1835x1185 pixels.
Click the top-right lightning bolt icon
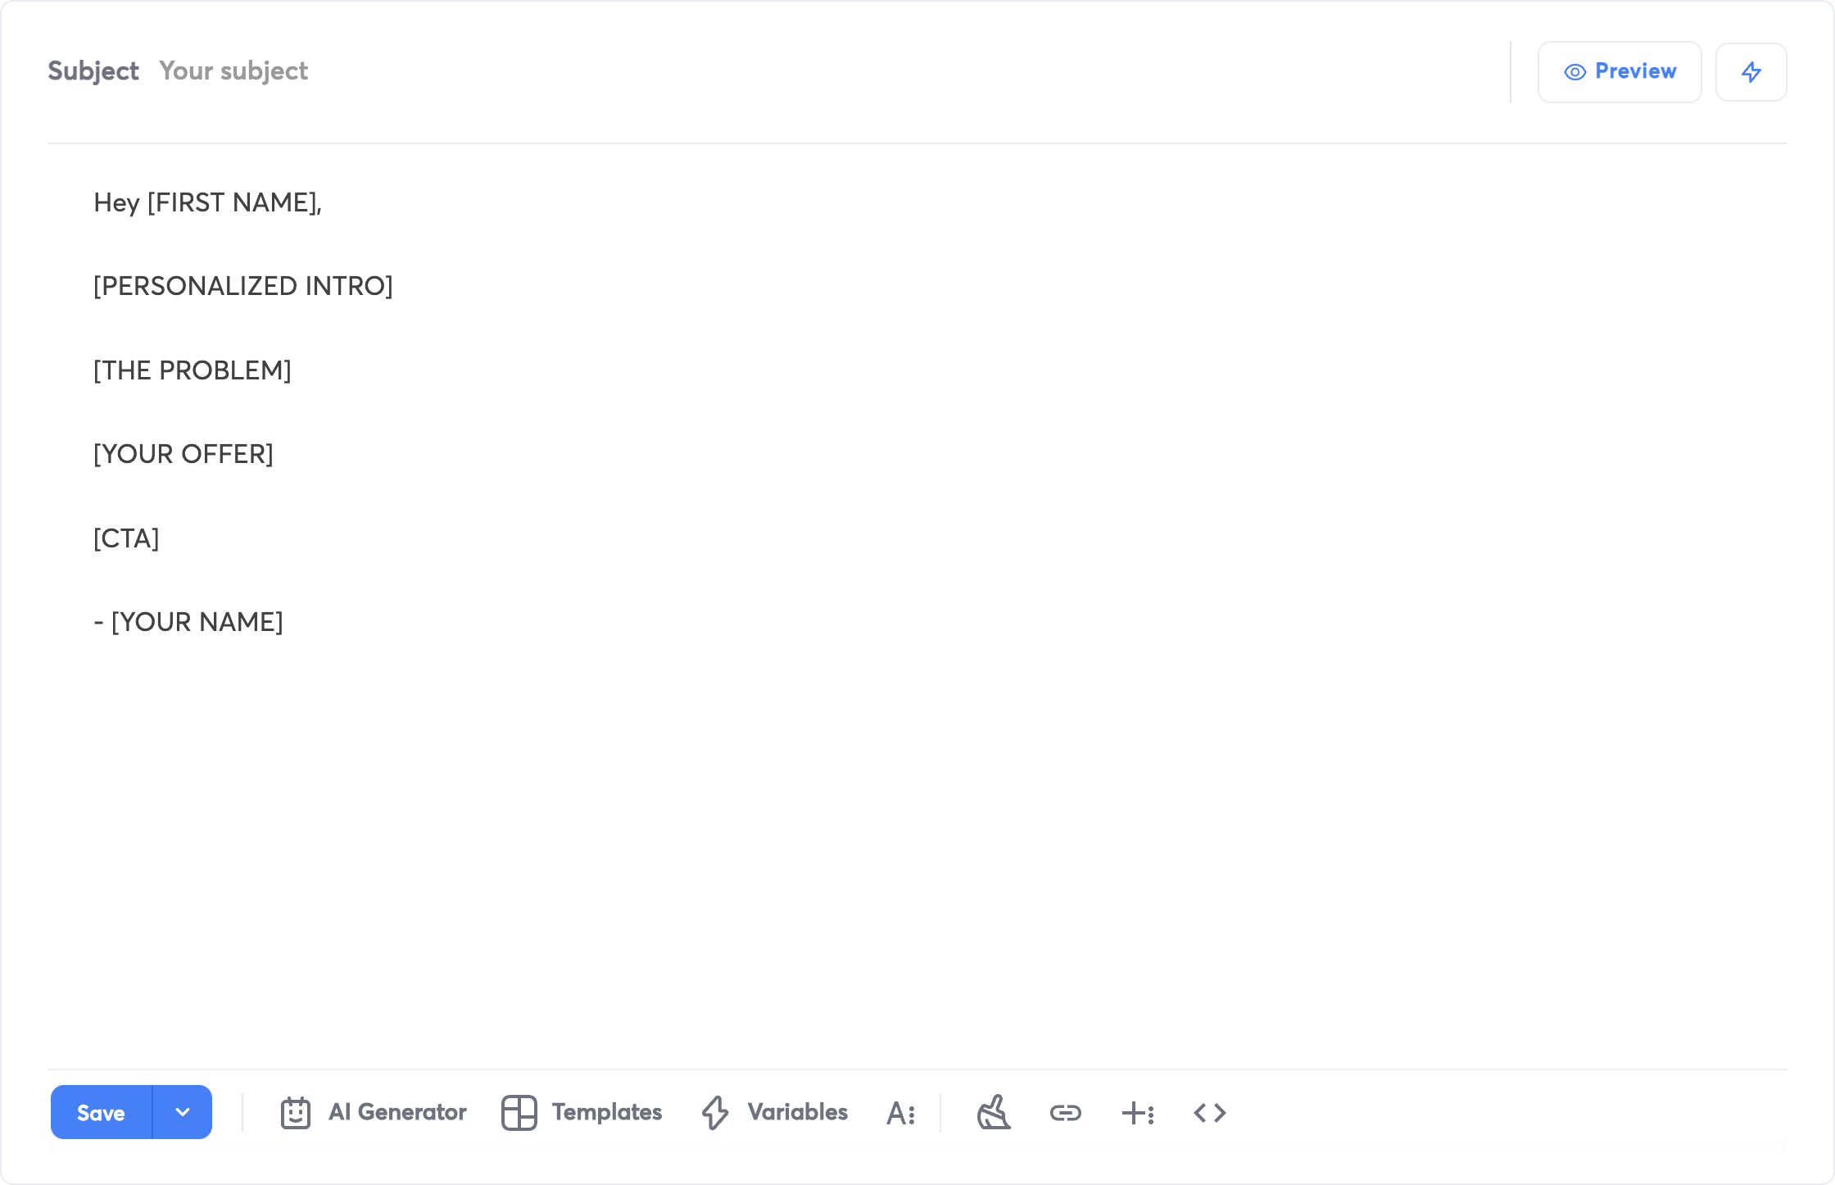point(1751,72)
